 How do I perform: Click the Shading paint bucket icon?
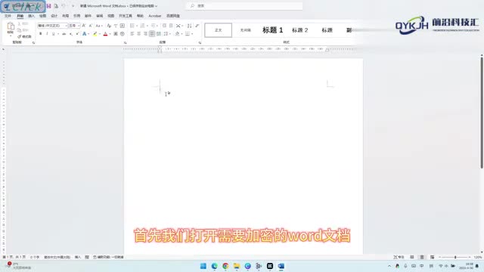177,33
